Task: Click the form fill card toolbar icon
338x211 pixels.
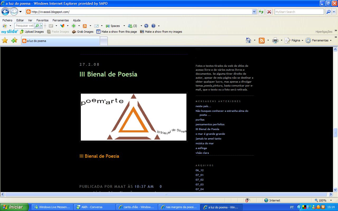Action: tap(51, 26)
